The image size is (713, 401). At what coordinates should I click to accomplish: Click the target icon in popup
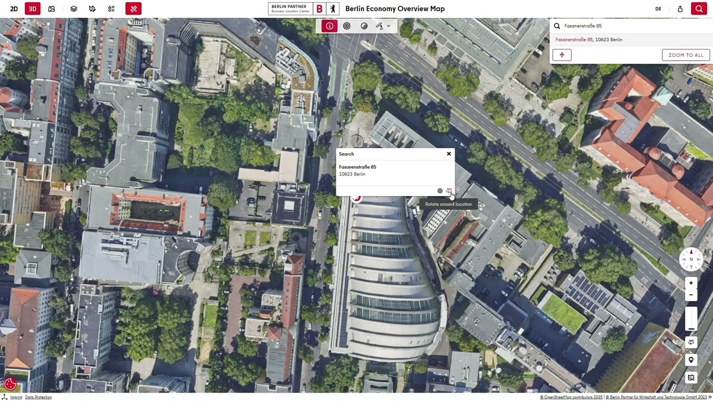pos(440,191)
